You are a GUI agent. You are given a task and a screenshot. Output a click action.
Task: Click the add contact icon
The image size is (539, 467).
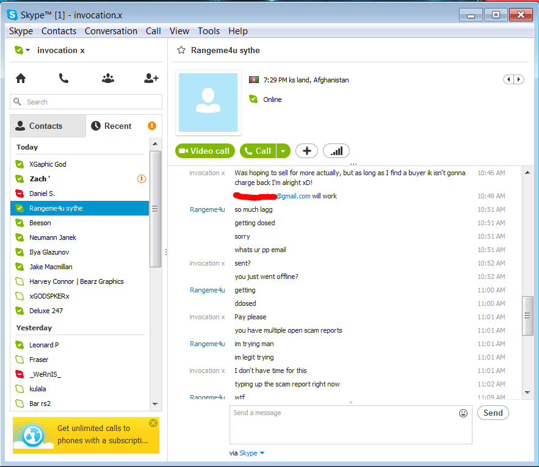click(151, 78)
